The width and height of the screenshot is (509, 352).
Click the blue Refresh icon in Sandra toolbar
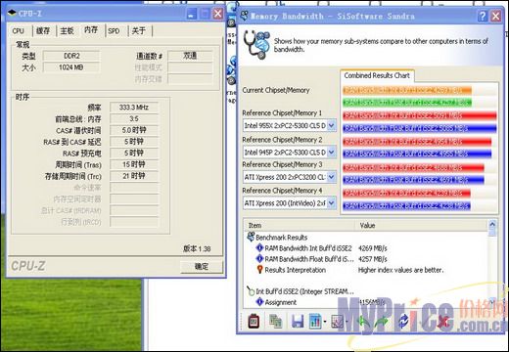[404, 322]
